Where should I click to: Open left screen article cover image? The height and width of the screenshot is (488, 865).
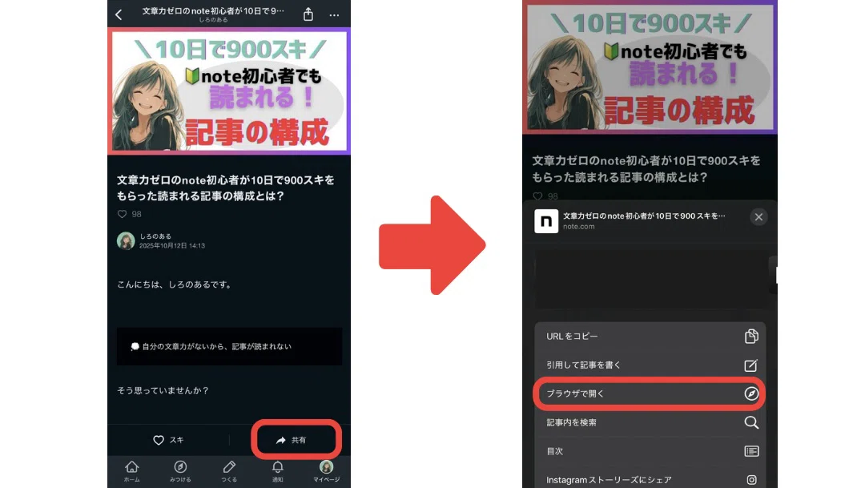(x=229, y=91)
